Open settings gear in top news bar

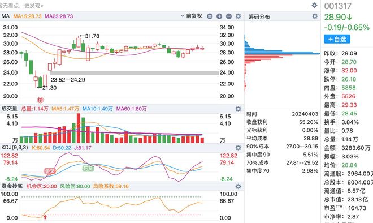(314, 5)
